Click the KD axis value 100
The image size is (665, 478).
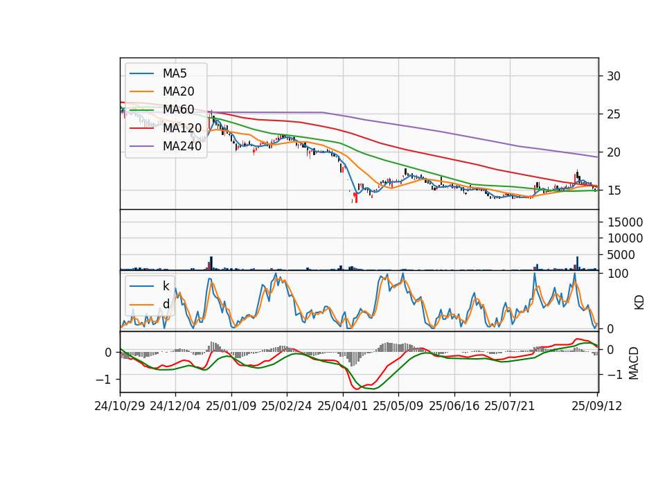(618, 274)
